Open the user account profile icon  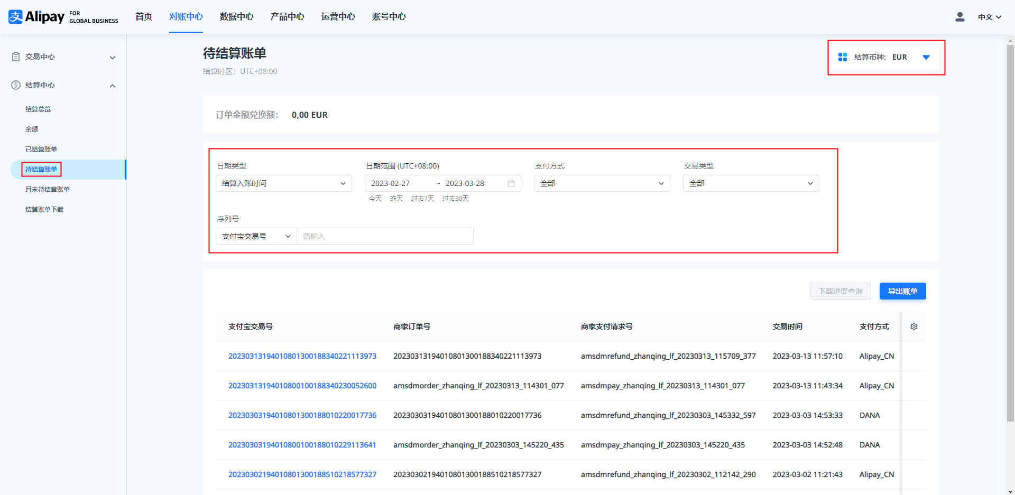[x=959, y=17]
